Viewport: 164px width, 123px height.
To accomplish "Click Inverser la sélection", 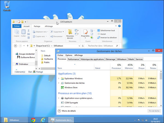I will (107, 38).
